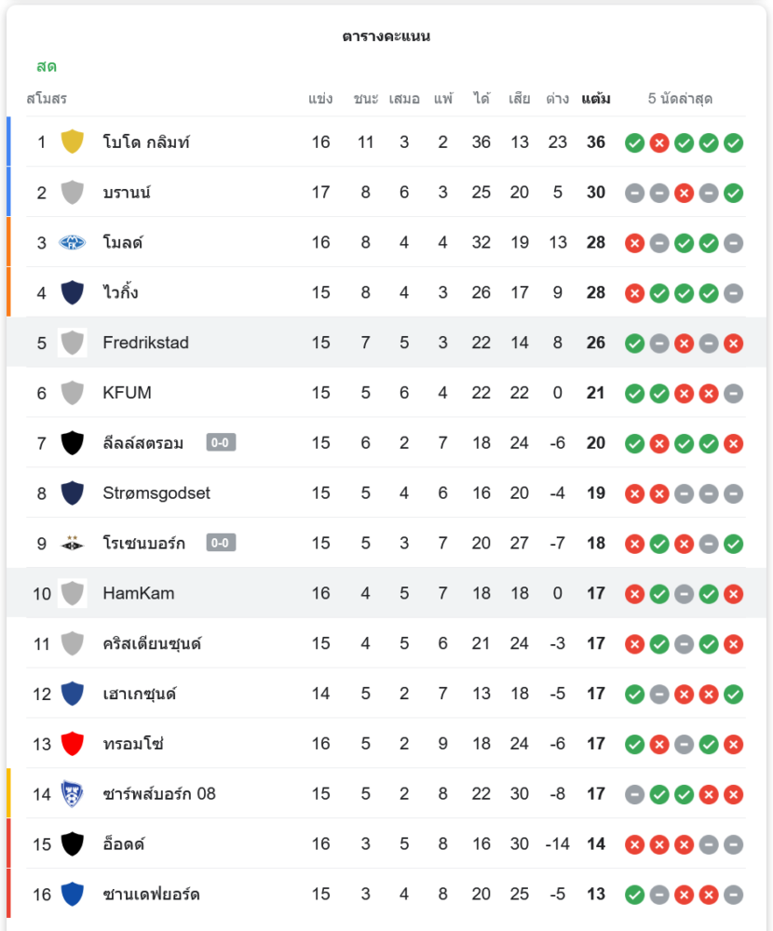Image resolution: width=773 pixels, height=931 pixels.
Task: Click the Rosenborg star crest icon
Action: click(72, 543)
